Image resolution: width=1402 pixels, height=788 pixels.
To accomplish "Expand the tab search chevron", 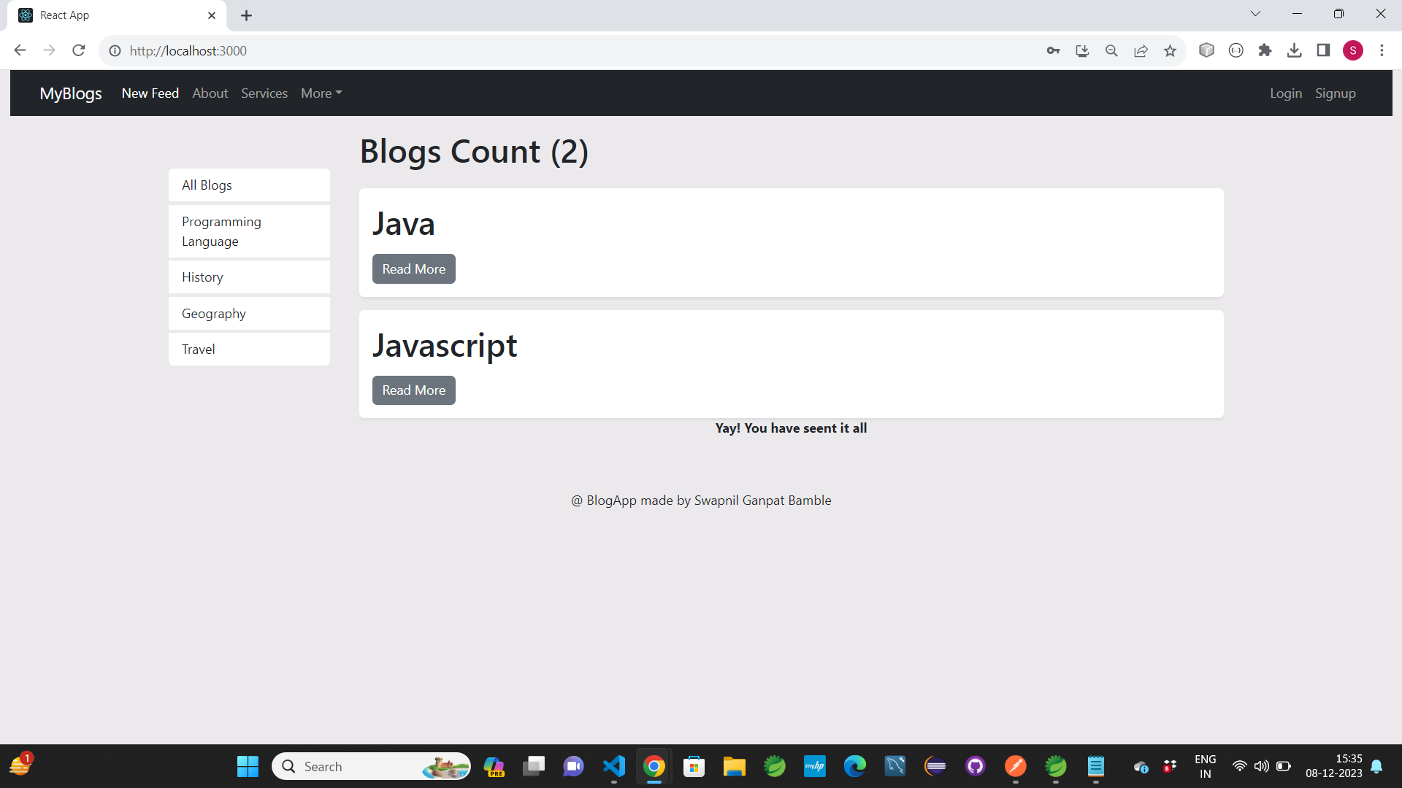I will pos(1255,14).
